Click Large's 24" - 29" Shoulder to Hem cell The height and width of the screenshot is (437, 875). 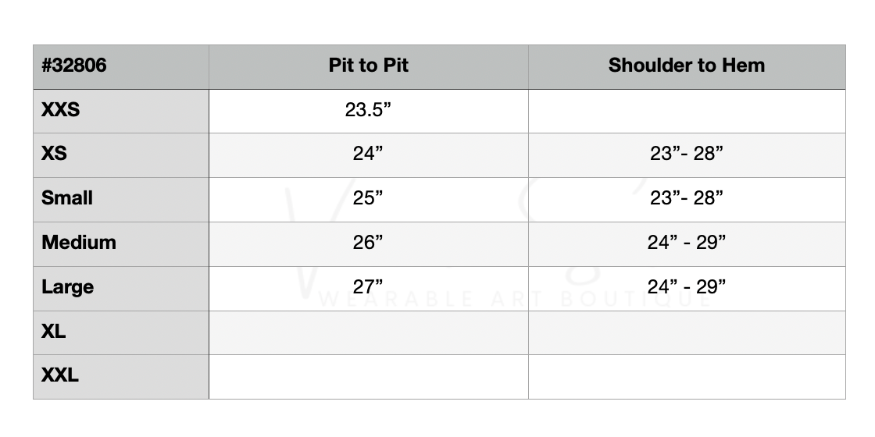[686, 287]
